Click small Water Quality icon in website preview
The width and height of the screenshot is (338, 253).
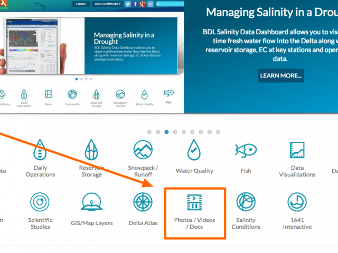coord(144,94)
